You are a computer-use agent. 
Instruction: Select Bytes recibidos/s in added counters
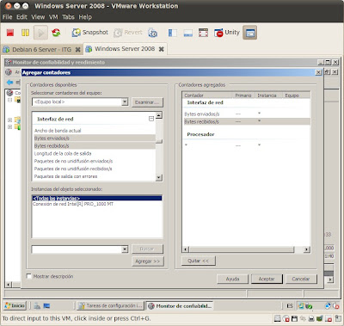point(246,121)
